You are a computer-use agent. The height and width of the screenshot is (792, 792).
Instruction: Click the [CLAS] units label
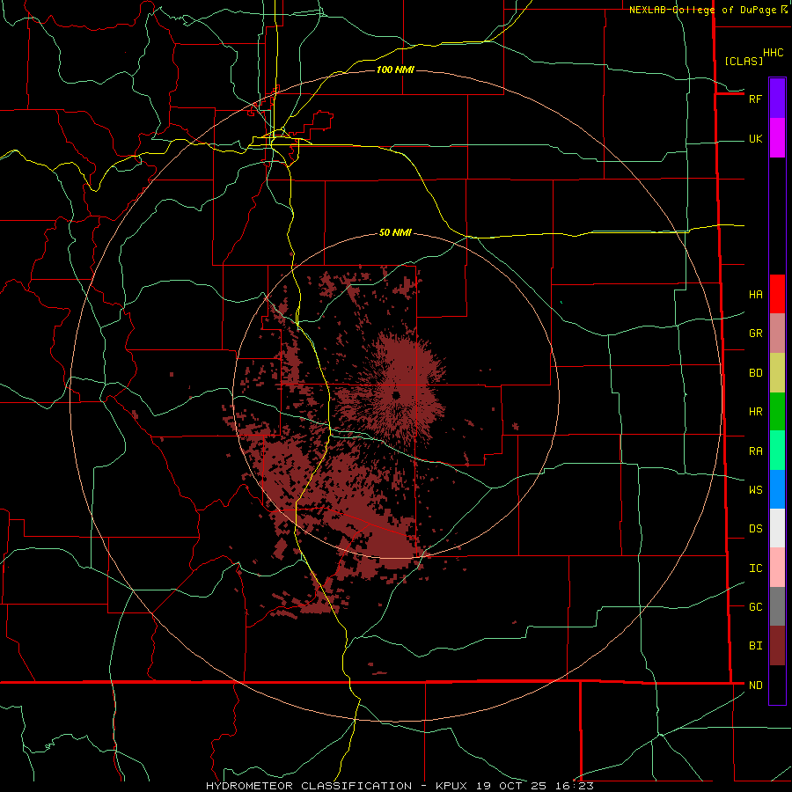[x=744, y=61]
